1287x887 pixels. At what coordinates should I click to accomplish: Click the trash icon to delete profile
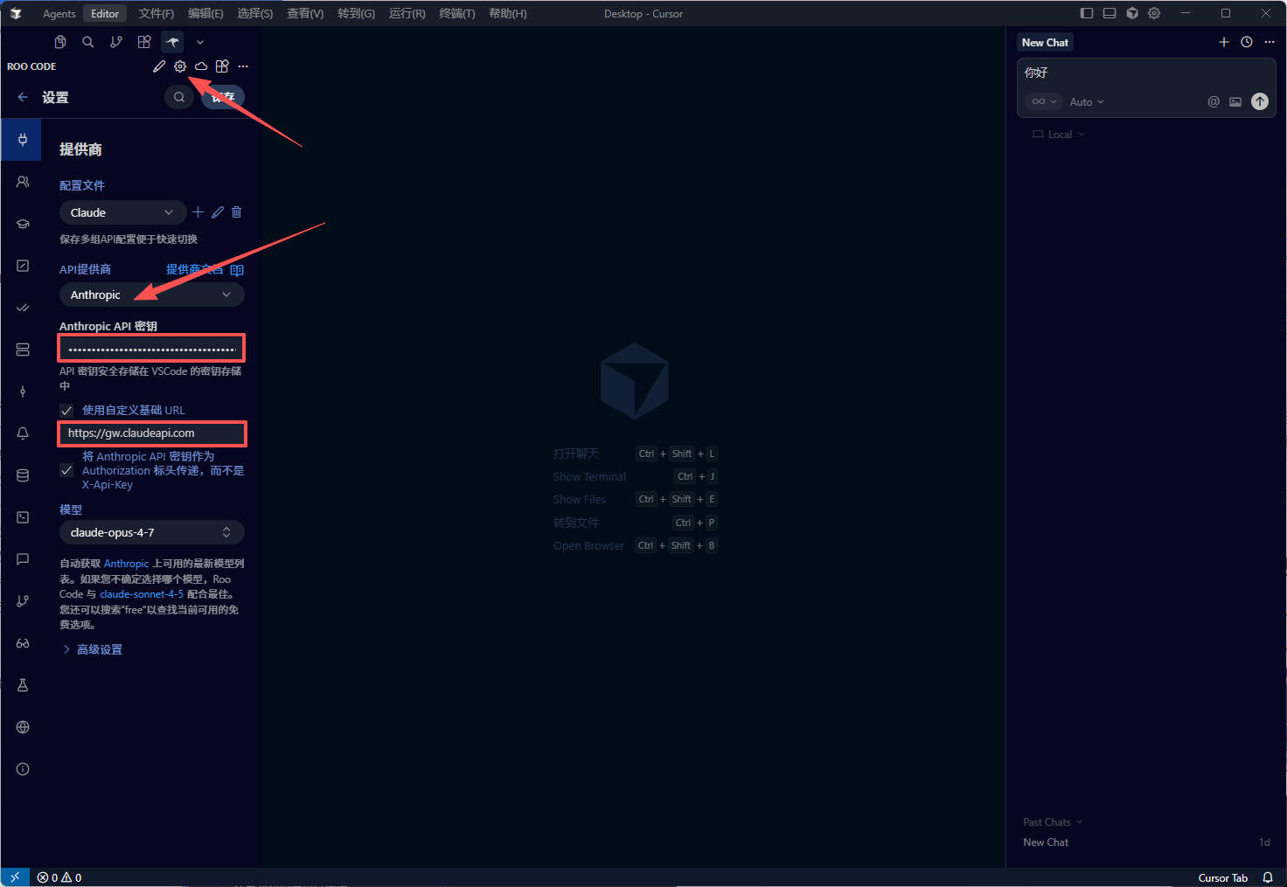point(236,212)
